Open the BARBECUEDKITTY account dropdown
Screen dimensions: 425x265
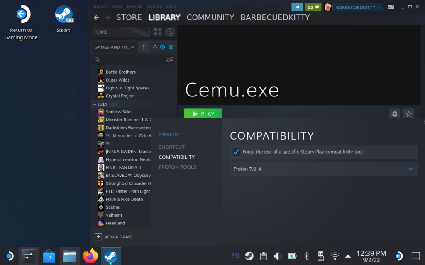358,7
